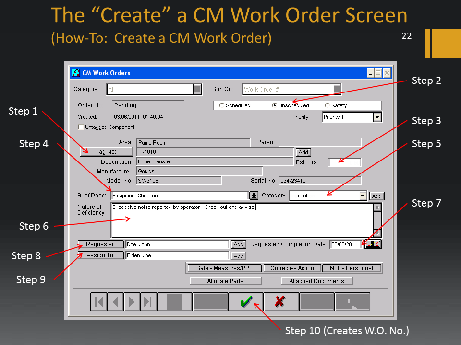Screen dimensions: 461x345
Task: Go to next record arrow
Action: (132, 301)
